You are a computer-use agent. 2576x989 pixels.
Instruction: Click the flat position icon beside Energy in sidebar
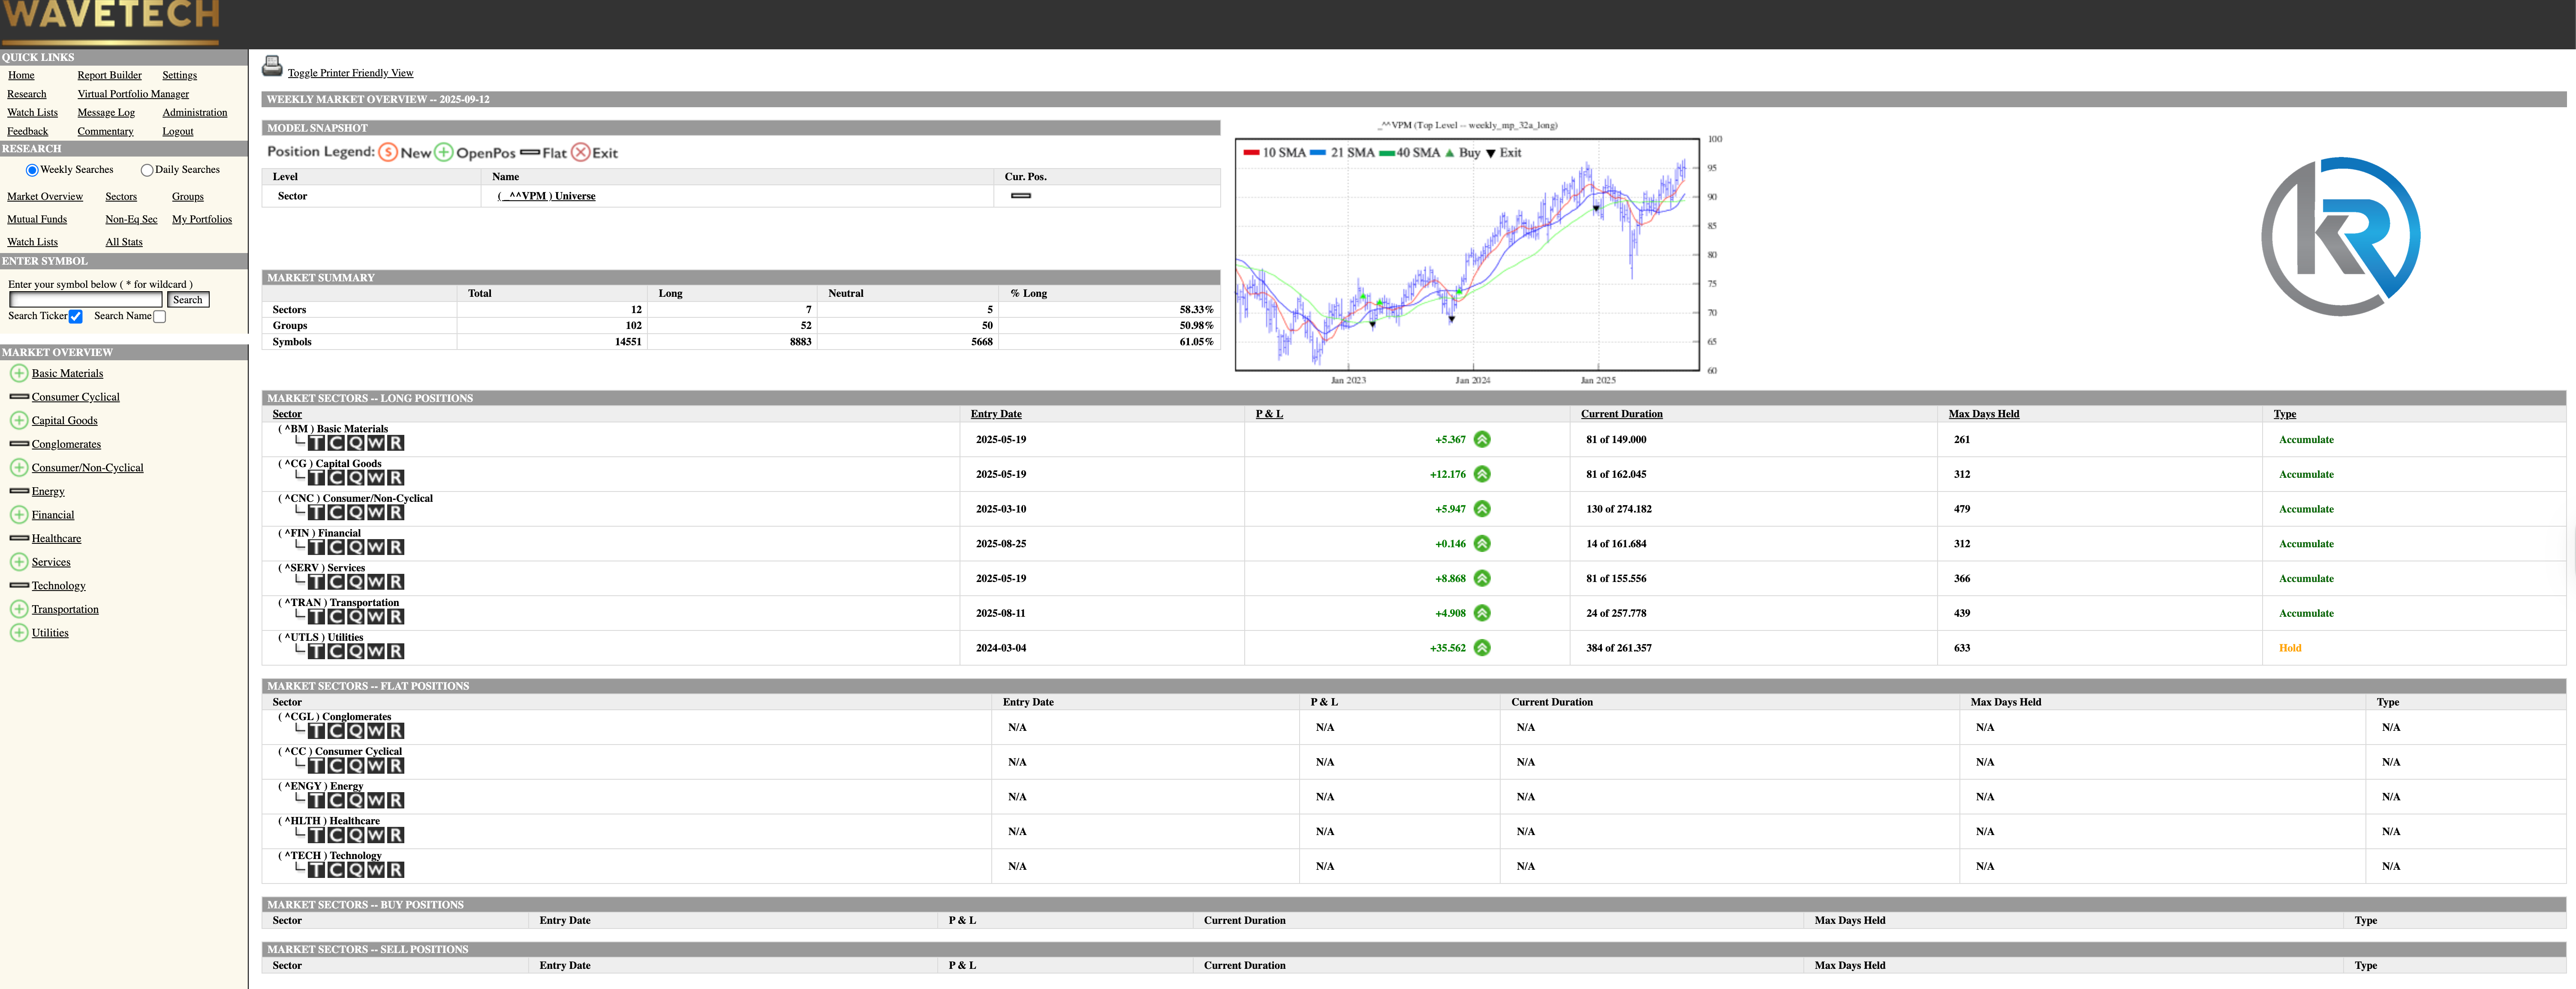tap(19, 491)
